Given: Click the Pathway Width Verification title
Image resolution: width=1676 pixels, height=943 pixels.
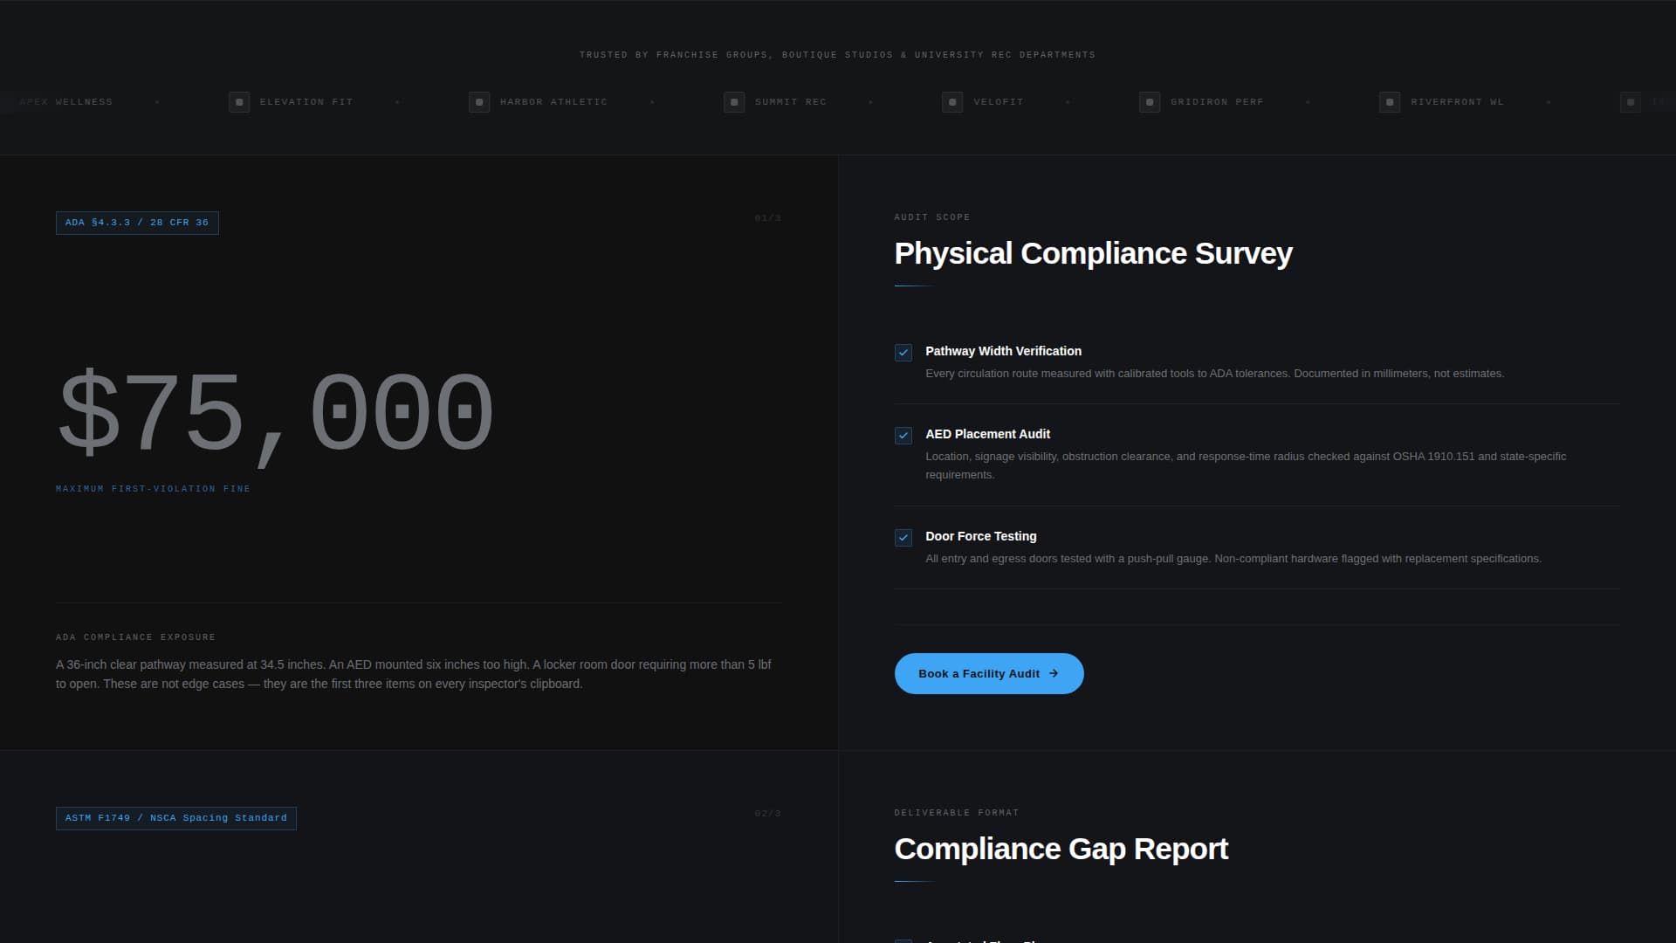Looking at the screenshot, I should click(x=1003, y=351).
